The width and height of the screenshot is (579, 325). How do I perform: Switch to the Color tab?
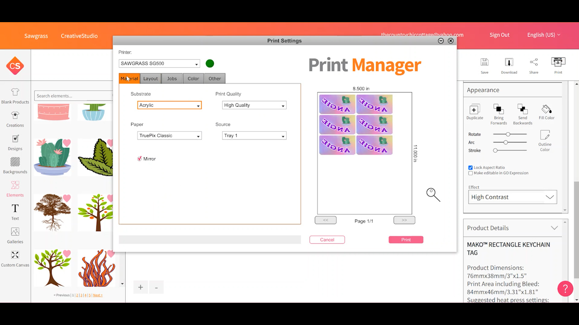click(193, 79)
